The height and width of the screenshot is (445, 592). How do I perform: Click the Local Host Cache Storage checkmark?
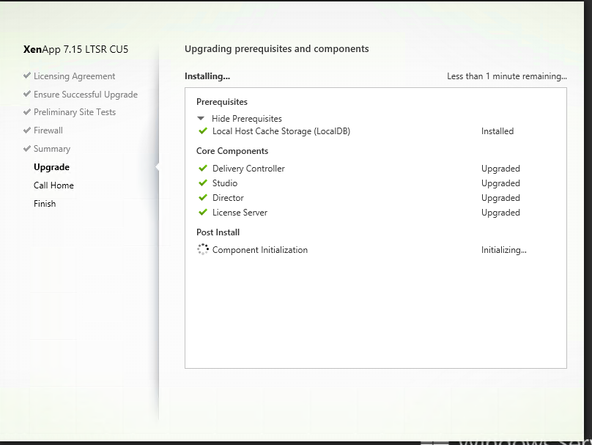203,131
